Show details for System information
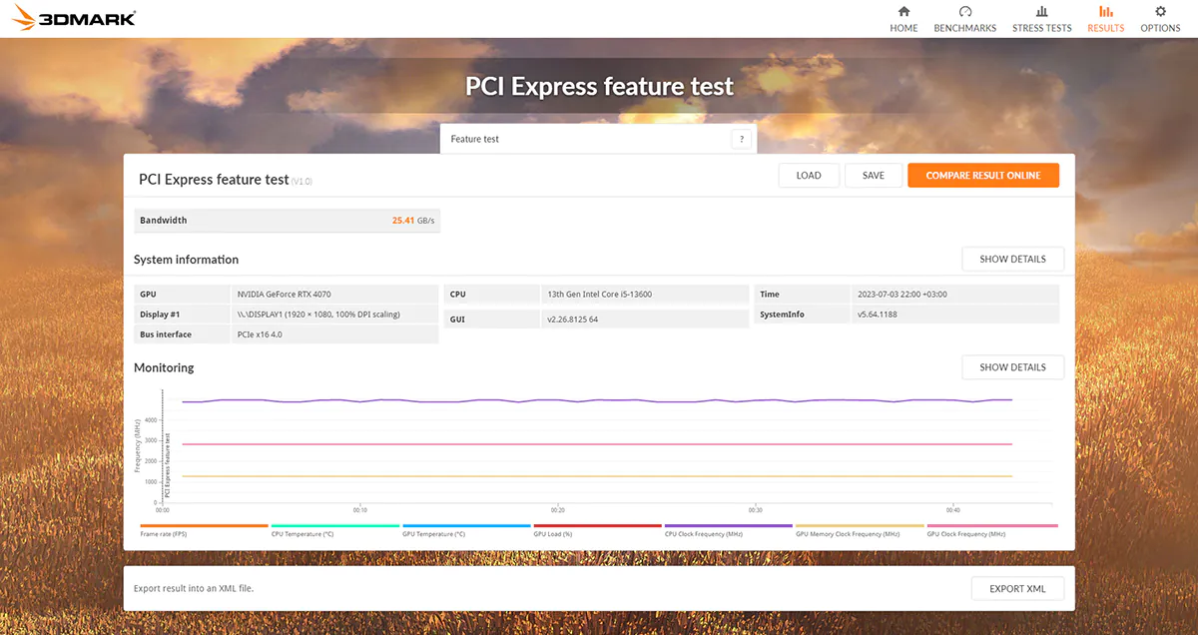This screenshot has width=1198, height=635. [1012, 260]
